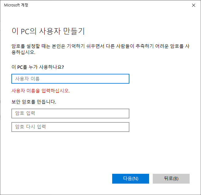
Task: Click the Microsoft 계정 window title
Action: (x=16, y=5)
